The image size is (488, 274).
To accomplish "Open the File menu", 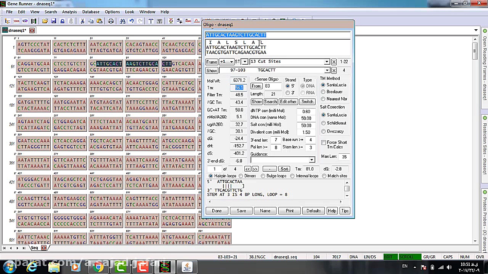I will pyautogui.click(x=9, y=12).
